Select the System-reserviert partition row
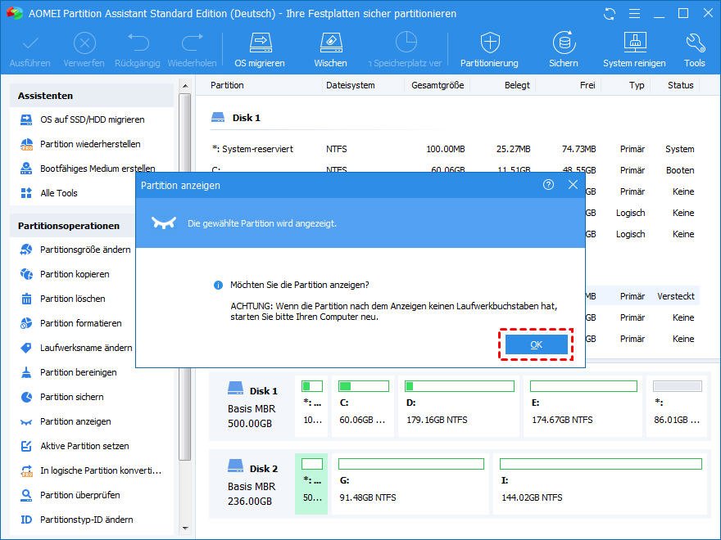Image resolution: width=721 pixels, height=540 pixels. tap(454, 149)
